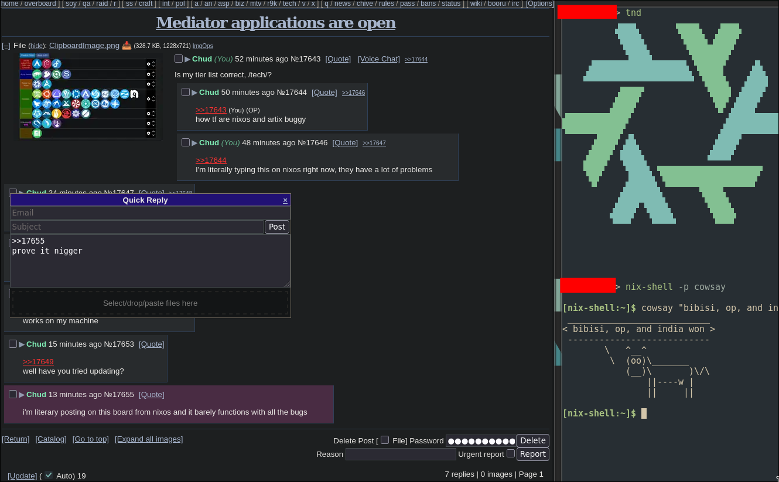This screenshot has height=482, width=779.
Task: Focus the Subject field in Quick Reply
Action: pyautogui.click(x=136, y=227)
